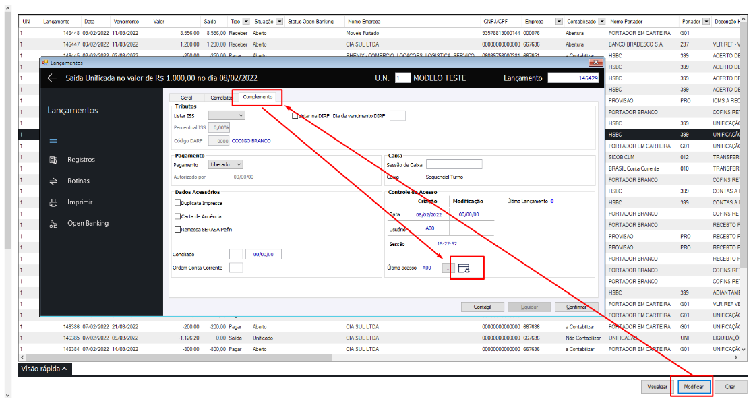Click the Moveis Furtado company cell
The image size is (753, 401).
(363, 33)
